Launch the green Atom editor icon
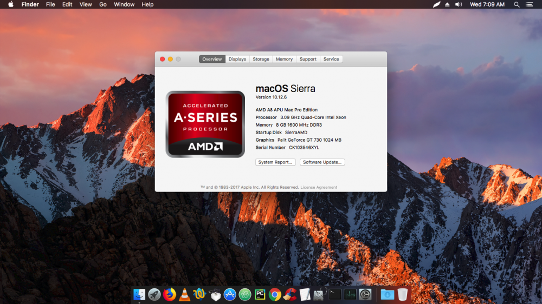Image resolution: width=542 pixels, height=304 pixels. point(245,294)
